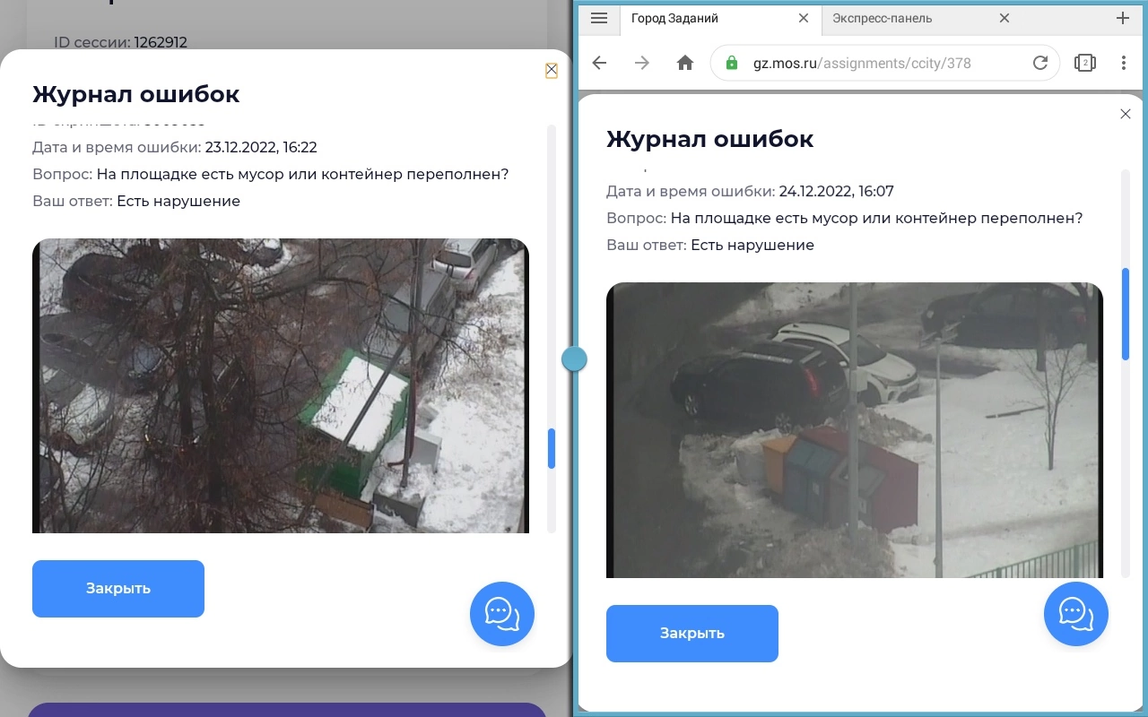Select 'Есть нарушение' answer in right dialog

coord(752,246)
